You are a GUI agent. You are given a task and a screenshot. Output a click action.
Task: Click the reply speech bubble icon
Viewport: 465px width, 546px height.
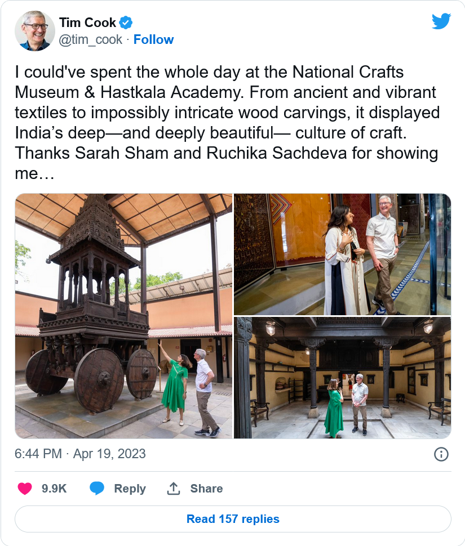click(x=97, y=488)
